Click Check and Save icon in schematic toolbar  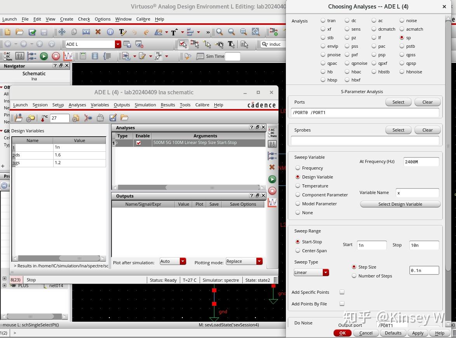click(x=32, y=32)
